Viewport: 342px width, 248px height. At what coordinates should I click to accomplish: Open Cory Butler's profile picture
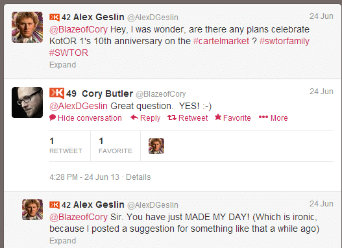coord(27,103)
